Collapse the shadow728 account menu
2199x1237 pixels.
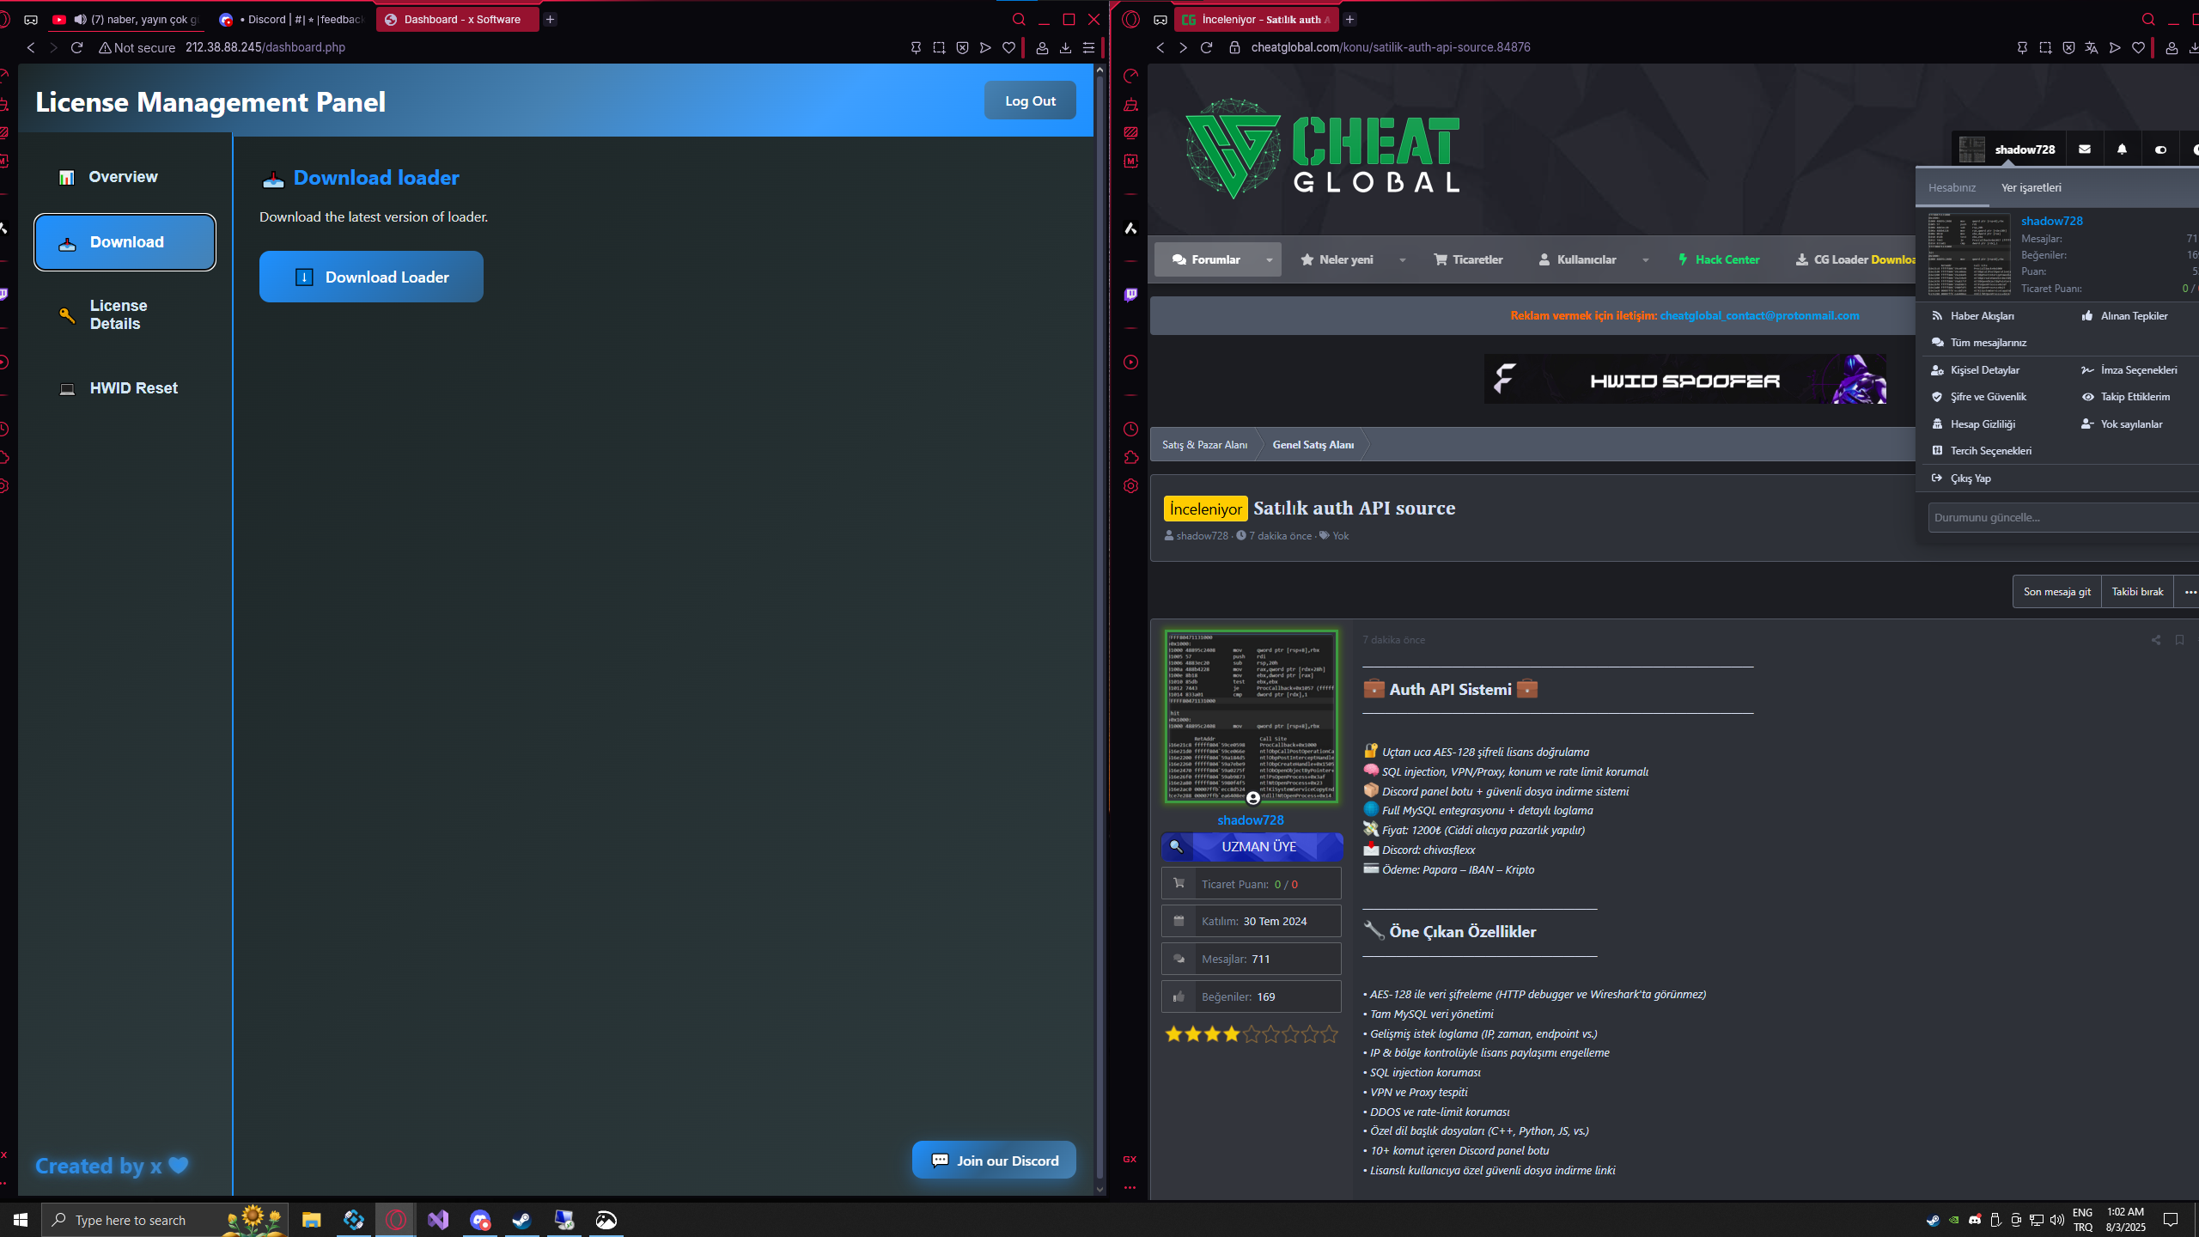[x=2007, y=149]
